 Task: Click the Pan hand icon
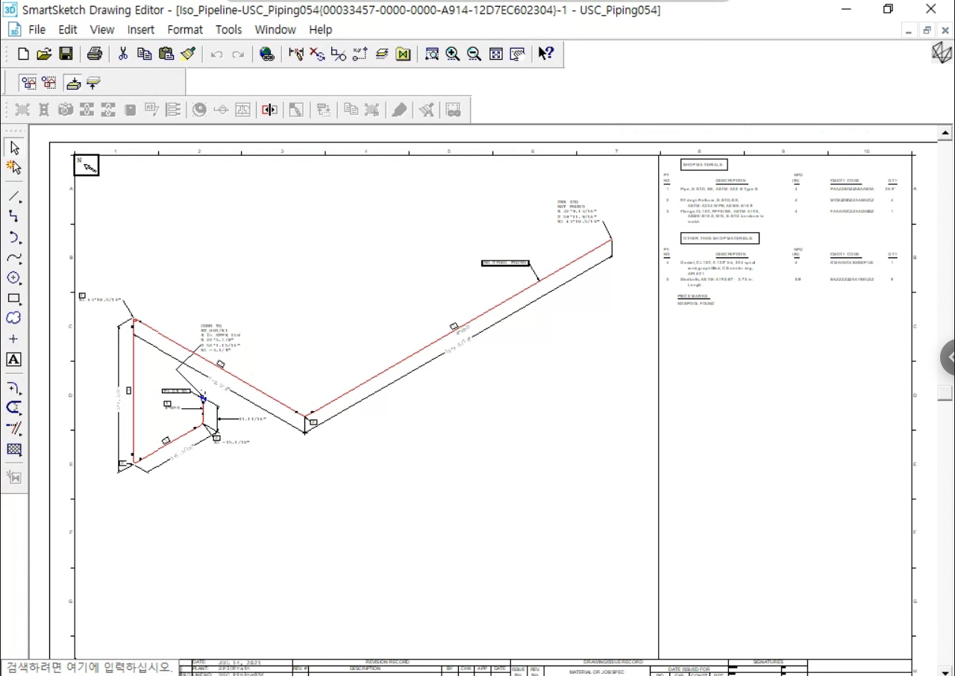pos(517,54)
